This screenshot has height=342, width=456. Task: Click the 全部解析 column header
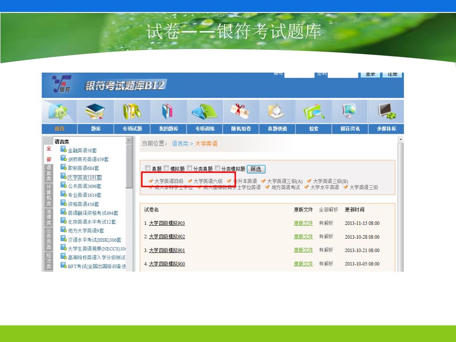tap(328, 209)
